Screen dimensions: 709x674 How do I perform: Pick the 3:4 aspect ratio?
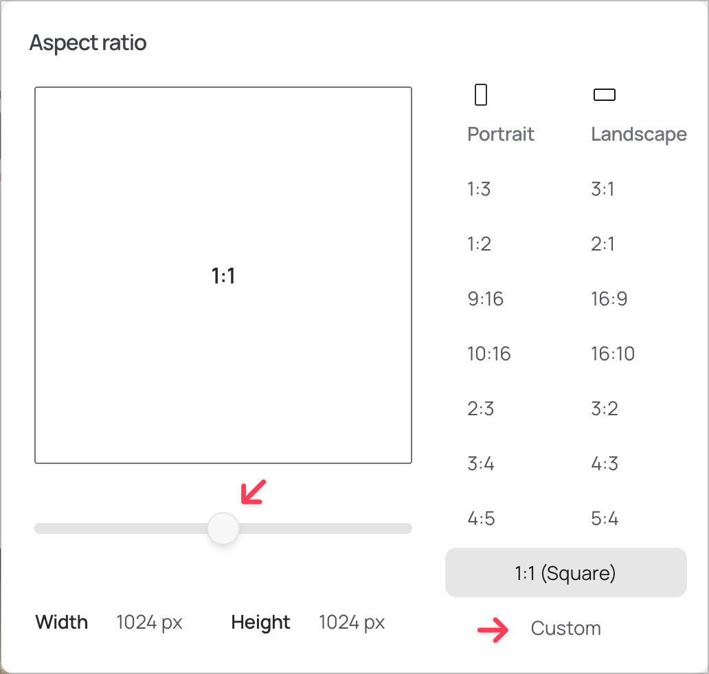(x=481, y=463)
